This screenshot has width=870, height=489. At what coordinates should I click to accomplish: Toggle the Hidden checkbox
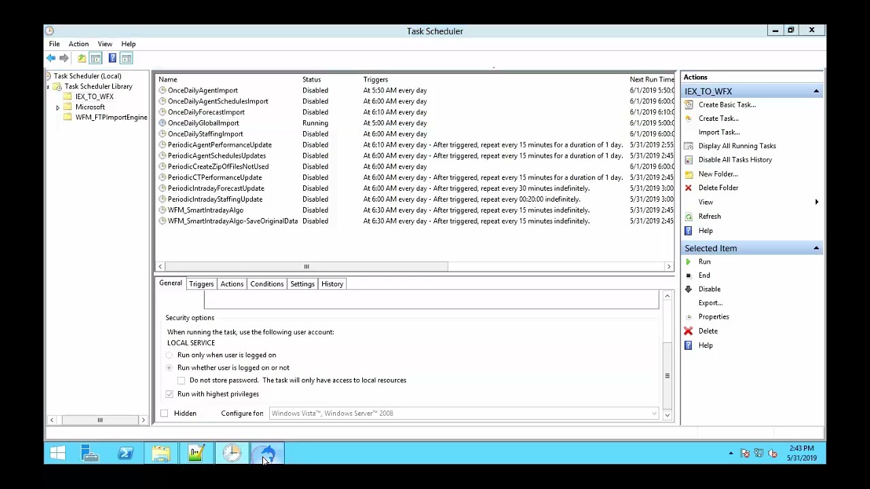164,413
